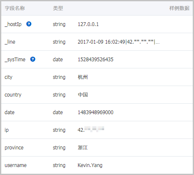The width and height of the screenshot is (194, 175).
Task: Select the ip field name
Action: [7, 130]
